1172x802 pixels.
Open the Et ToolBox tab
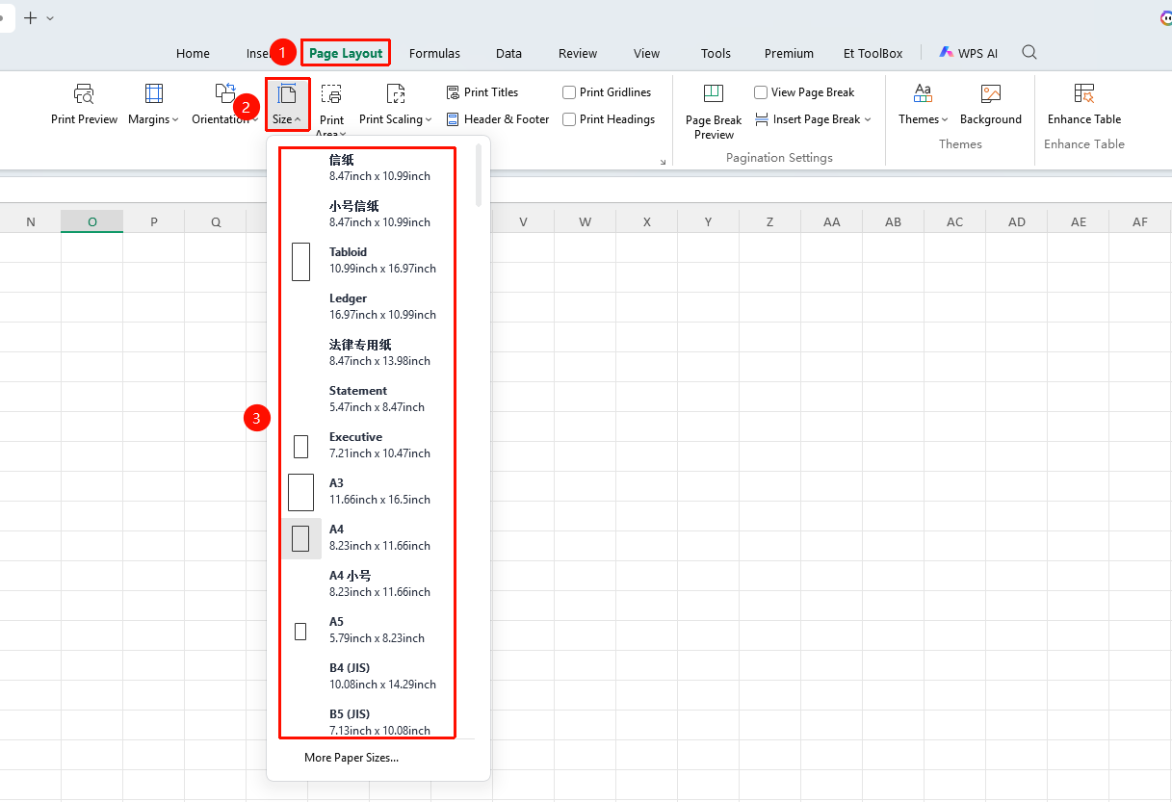point(873,53)
